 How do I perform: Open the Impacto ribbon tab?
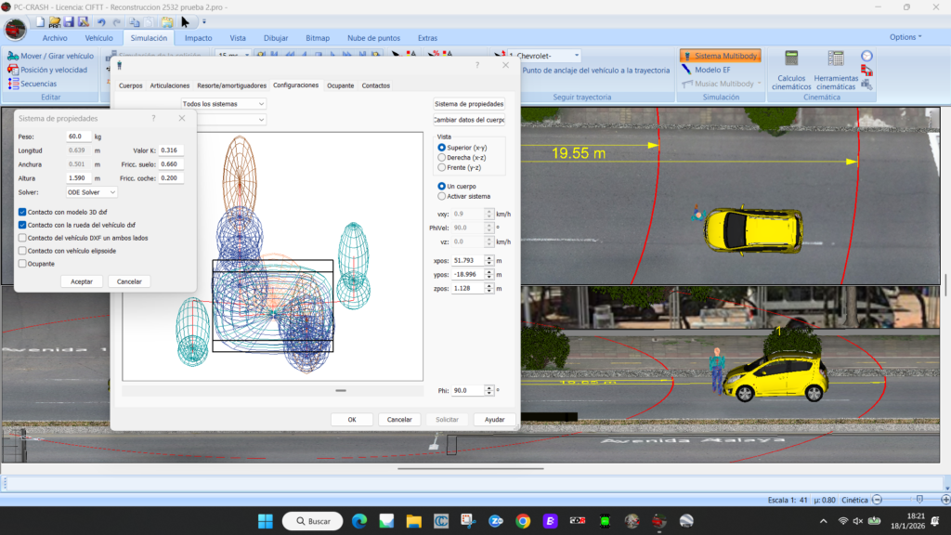[198, 38]
